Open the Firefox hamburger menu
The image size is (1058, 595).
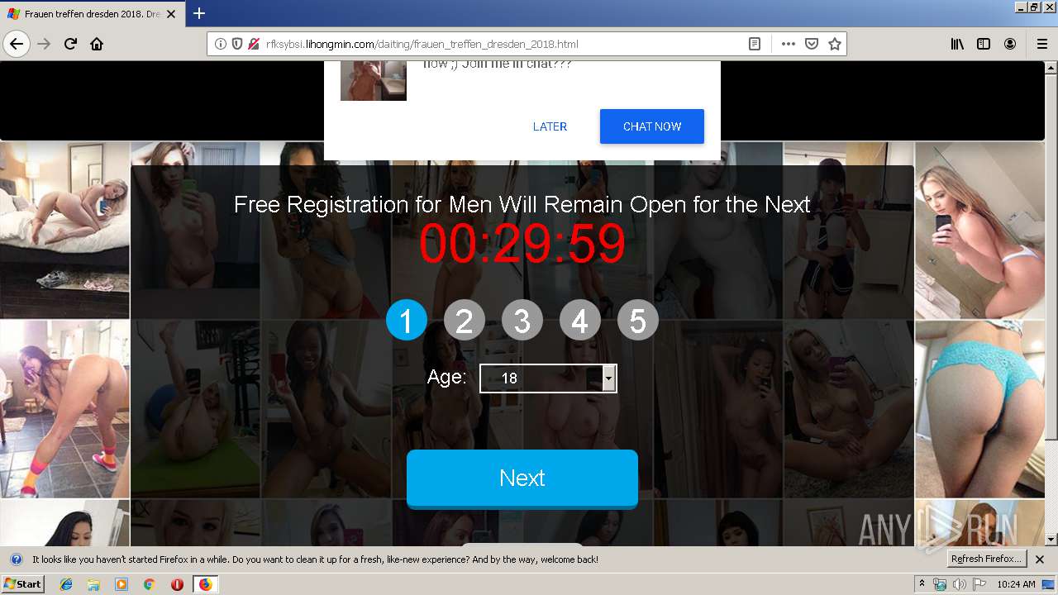tap(1041, 44)
